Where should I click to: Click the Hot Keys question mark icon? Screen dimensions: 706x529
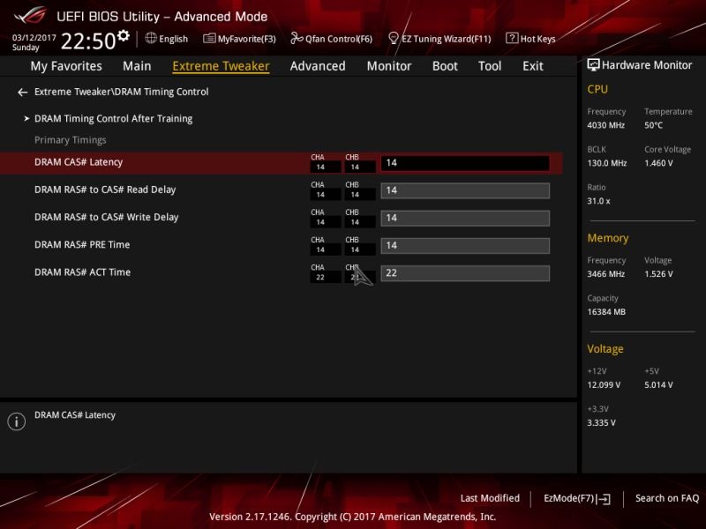click(x=512, y=38)
